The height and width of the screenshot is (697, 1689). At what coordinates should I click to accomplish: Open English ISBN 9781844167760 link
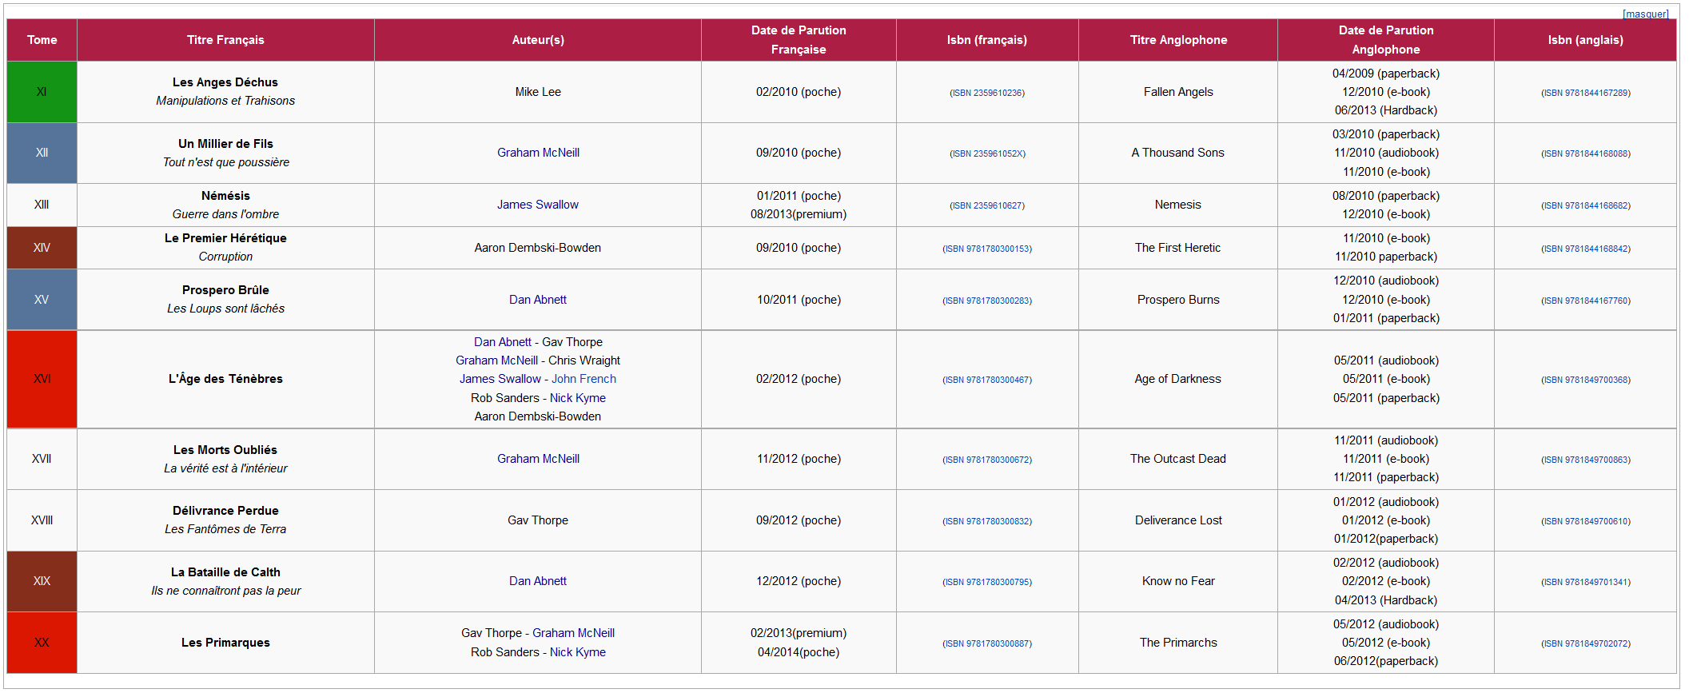pyautogui.click(x=1586, y=301)
